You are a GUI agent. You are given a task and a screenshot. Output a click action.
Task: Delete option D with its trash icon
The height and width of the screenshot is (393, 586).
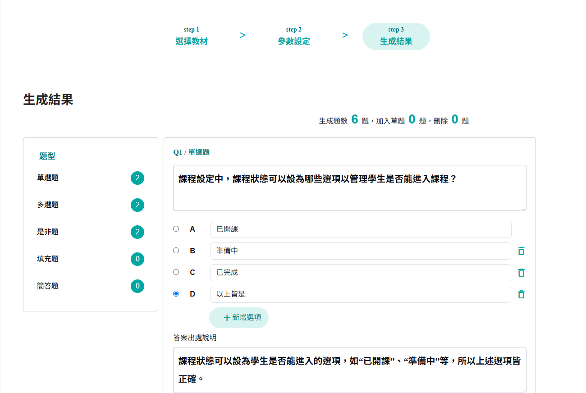521,294
